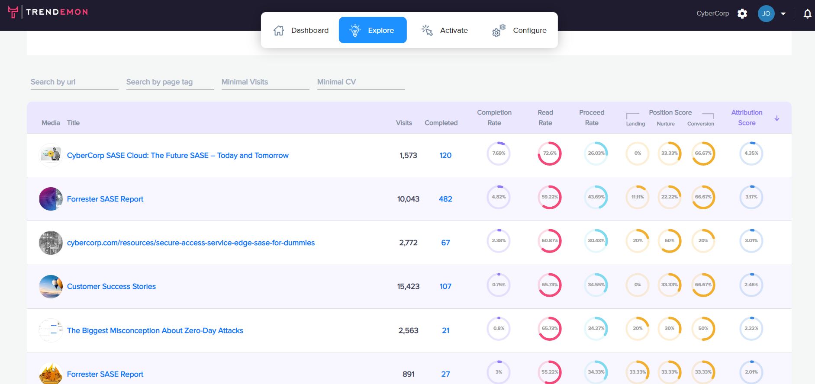The image size is (815, 384).
Task: Click the 50% conversion score gauge
Action: (703, 328)
